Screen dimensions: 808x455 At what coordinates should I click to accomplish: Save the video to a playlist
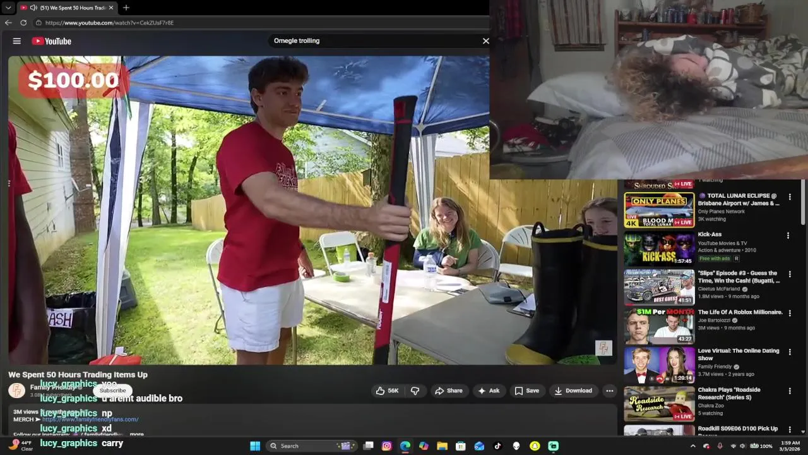click(x=526, y=391)
